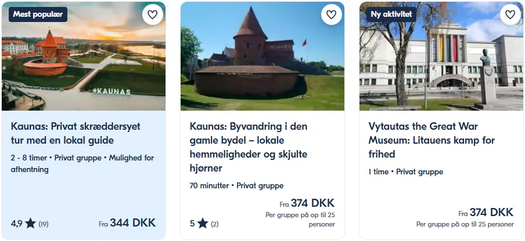This screenshot has height=241, width=525.
Task: Toggle wishlist heart on old town walking tour
Action: click(331, 14)
